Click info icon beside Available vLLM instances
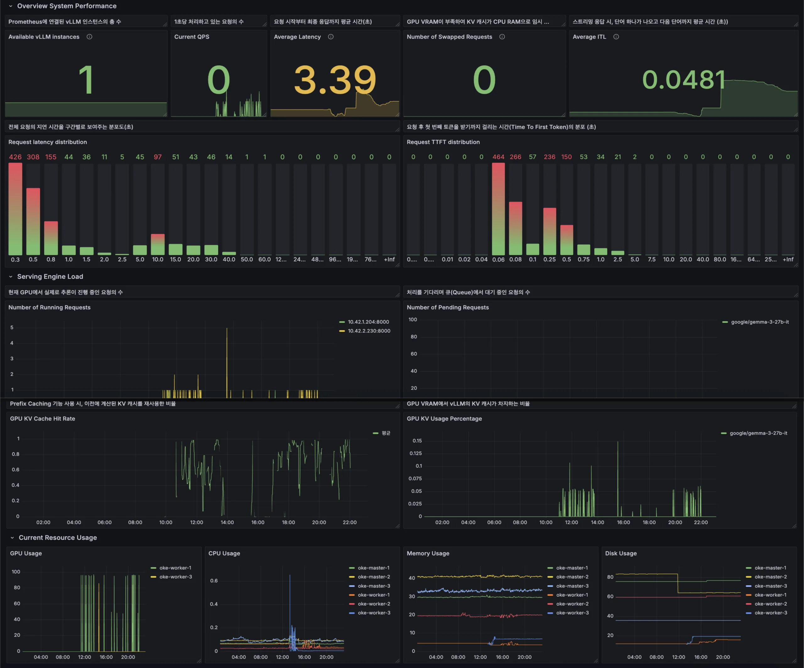 click(89, 37)
